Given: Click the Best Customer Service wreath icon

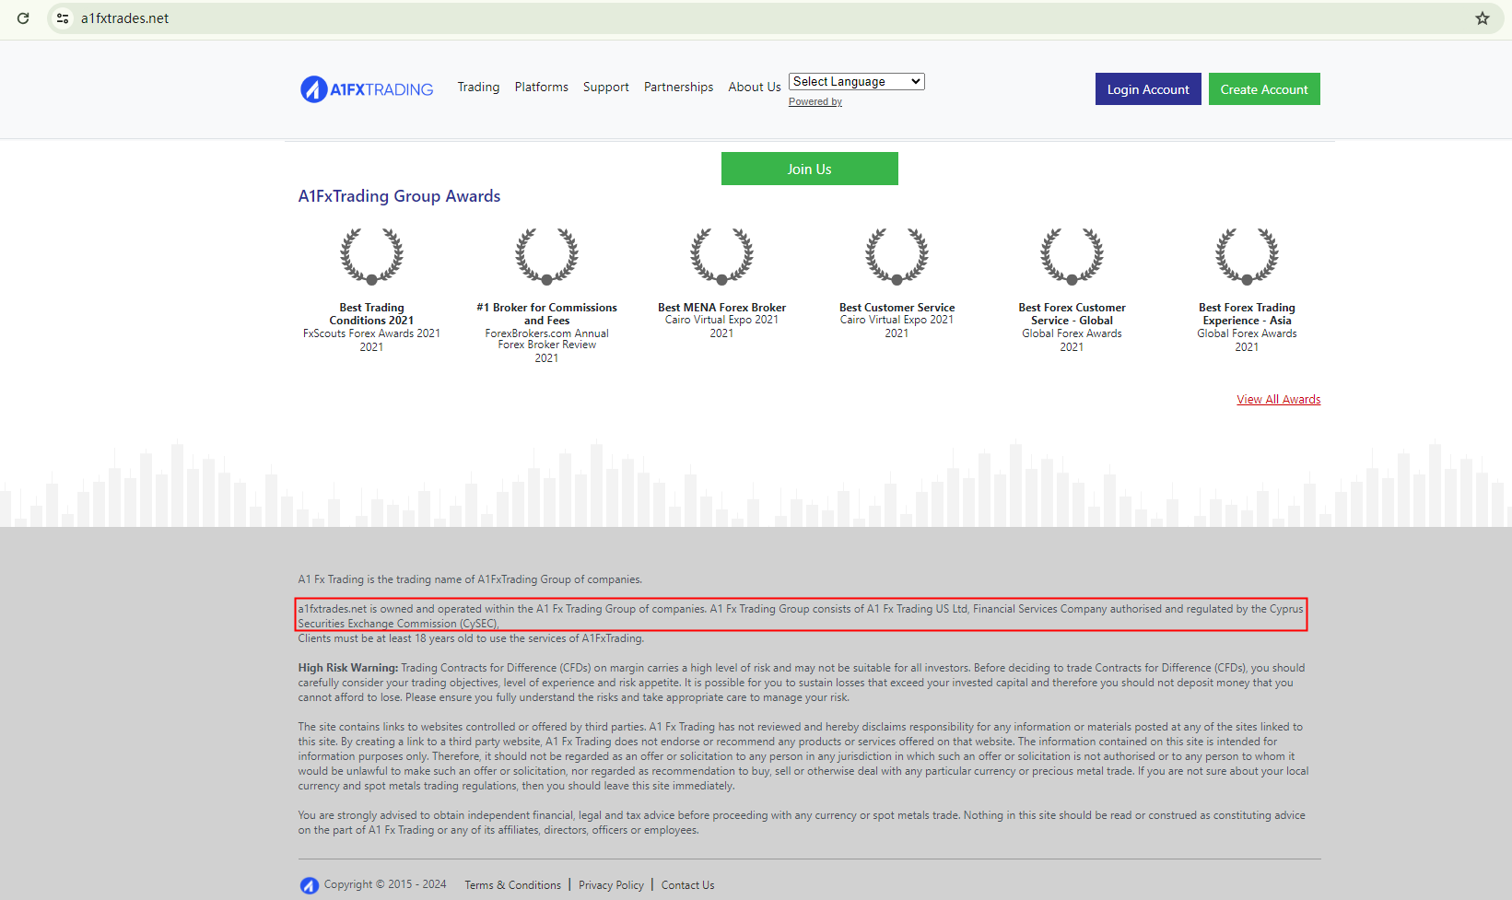Looking at the screenshot, I should 897,255.
